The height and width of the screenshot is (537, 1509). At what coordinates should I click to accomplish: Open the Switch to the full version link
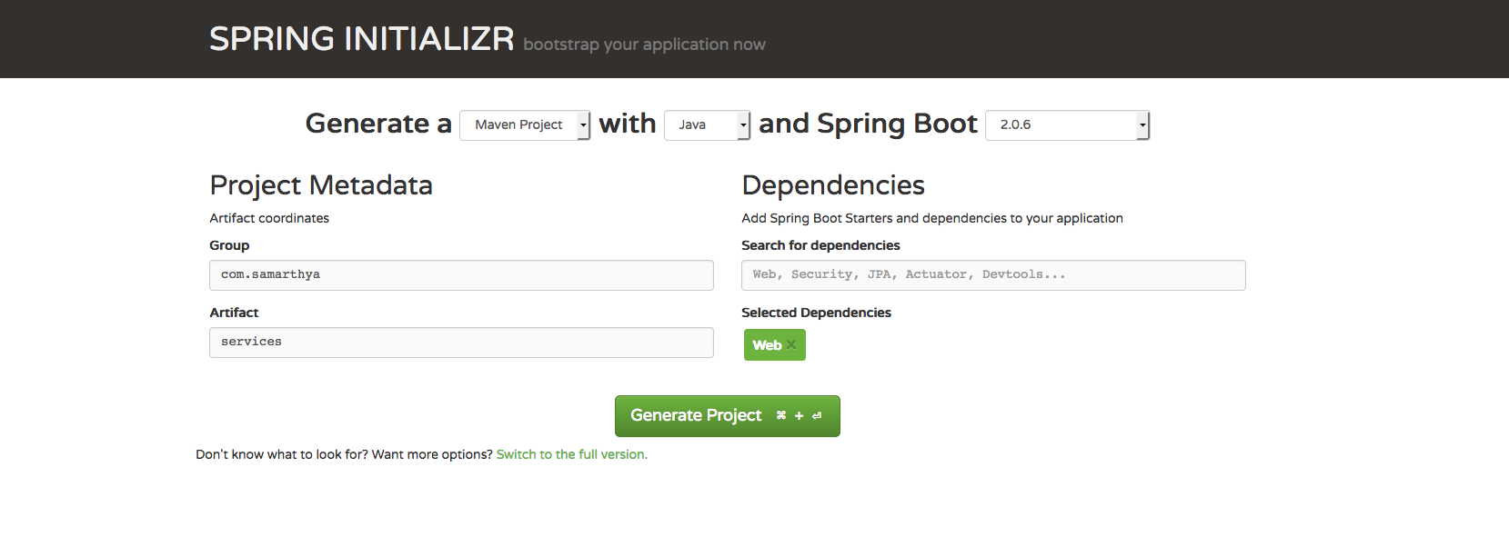click(572, 454)
